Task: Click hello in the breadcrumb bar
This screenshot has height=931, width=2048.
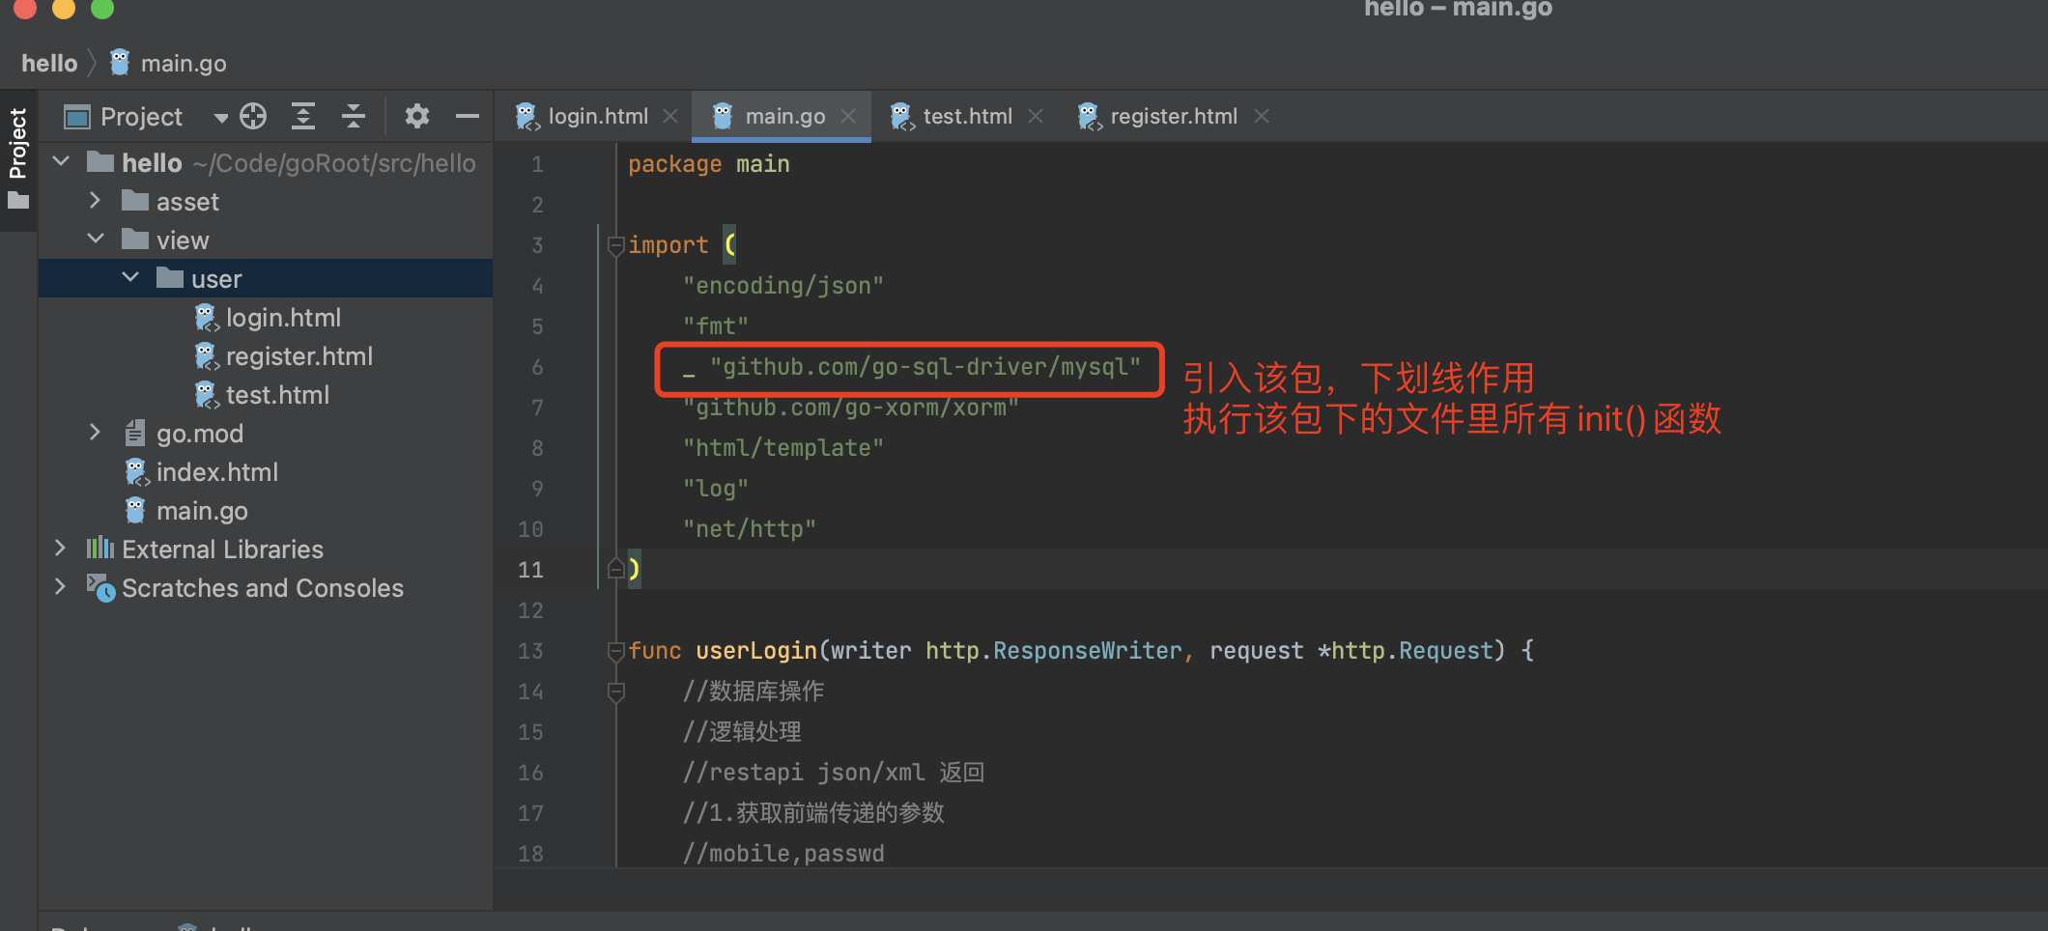Action: tap(49, 62)
